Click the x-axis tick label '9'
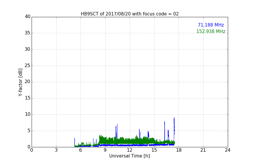This screenshot has width=253, height=168. (x=105, y=150)
